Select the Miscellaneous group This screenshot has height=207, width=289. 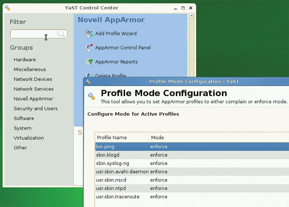(30, 69)
